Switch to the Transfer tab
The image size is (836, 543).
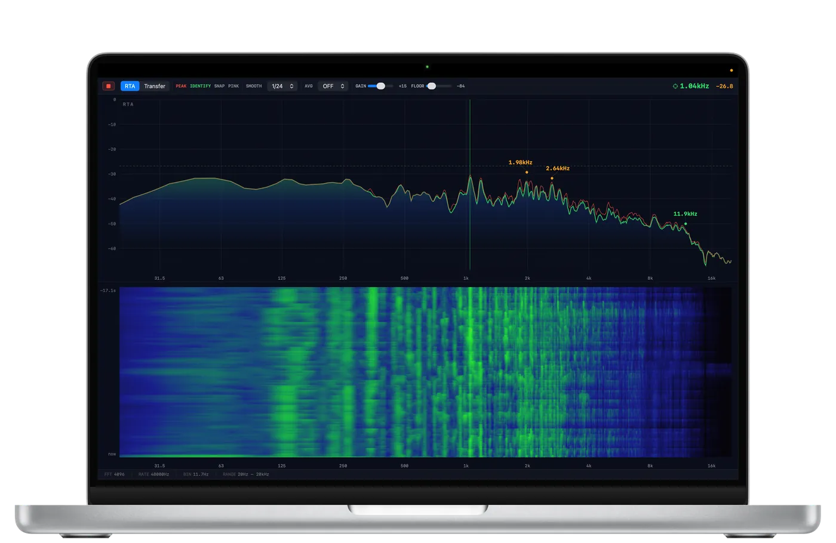pyautogui.click(x=155, y=86)
